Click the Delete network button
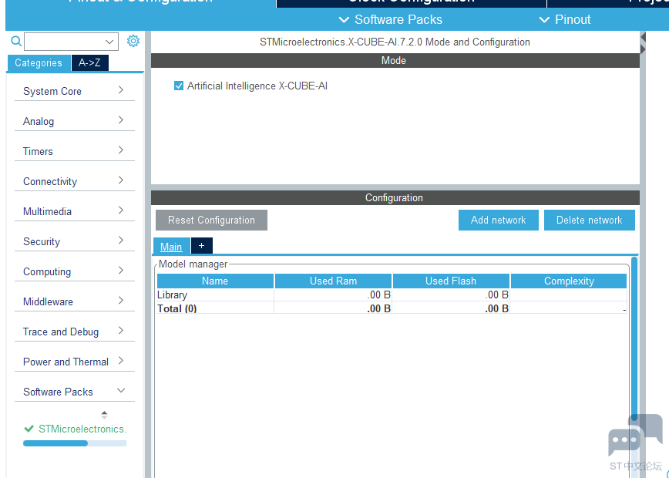The height and width of the screenshot is (478, 669). tap(589, 220)
